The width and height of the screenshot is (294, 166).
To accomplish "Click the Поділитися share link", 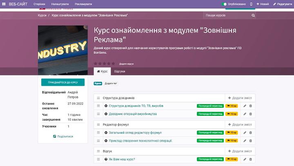I will pyautogui.click(x=63, y=136).
